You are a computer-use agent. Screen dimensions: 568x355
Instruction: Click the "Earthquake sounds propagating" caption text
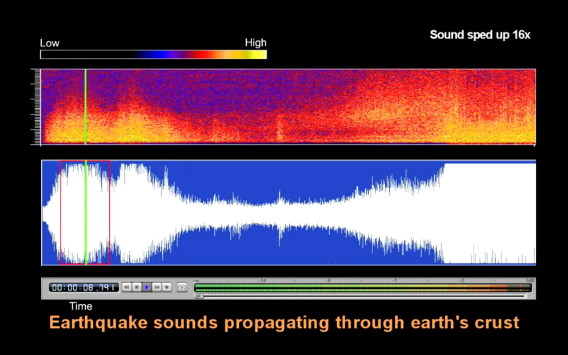pyautogui.click(x=284, y=322)
